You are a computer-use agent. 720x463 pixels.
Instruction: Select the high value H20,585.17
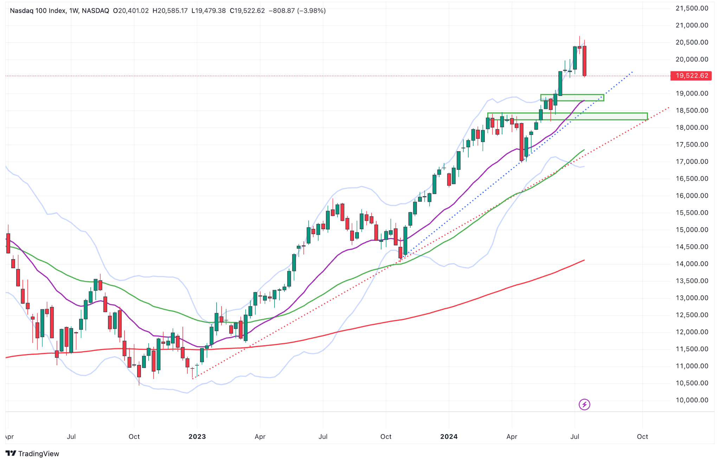[x=170, y=11]
